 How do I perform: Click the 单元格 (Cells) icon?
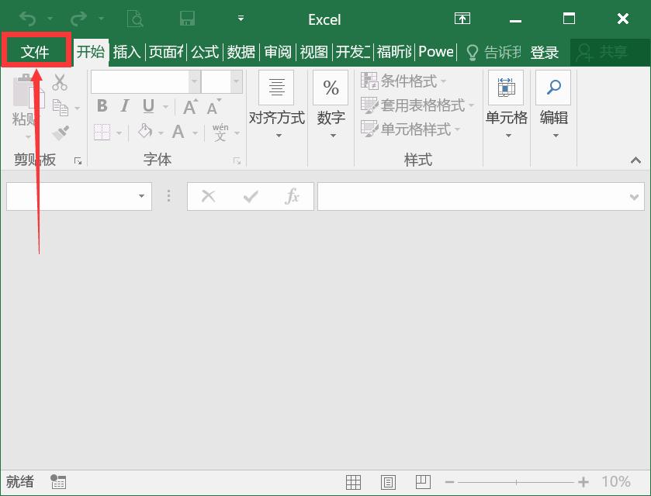[x=506, y=88]
